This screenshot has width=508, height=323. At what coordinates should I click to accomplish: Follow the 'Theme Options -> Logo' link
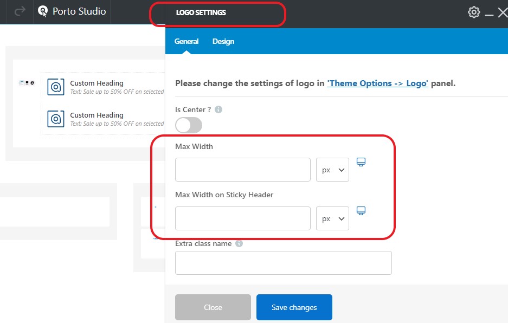[378, 83]
